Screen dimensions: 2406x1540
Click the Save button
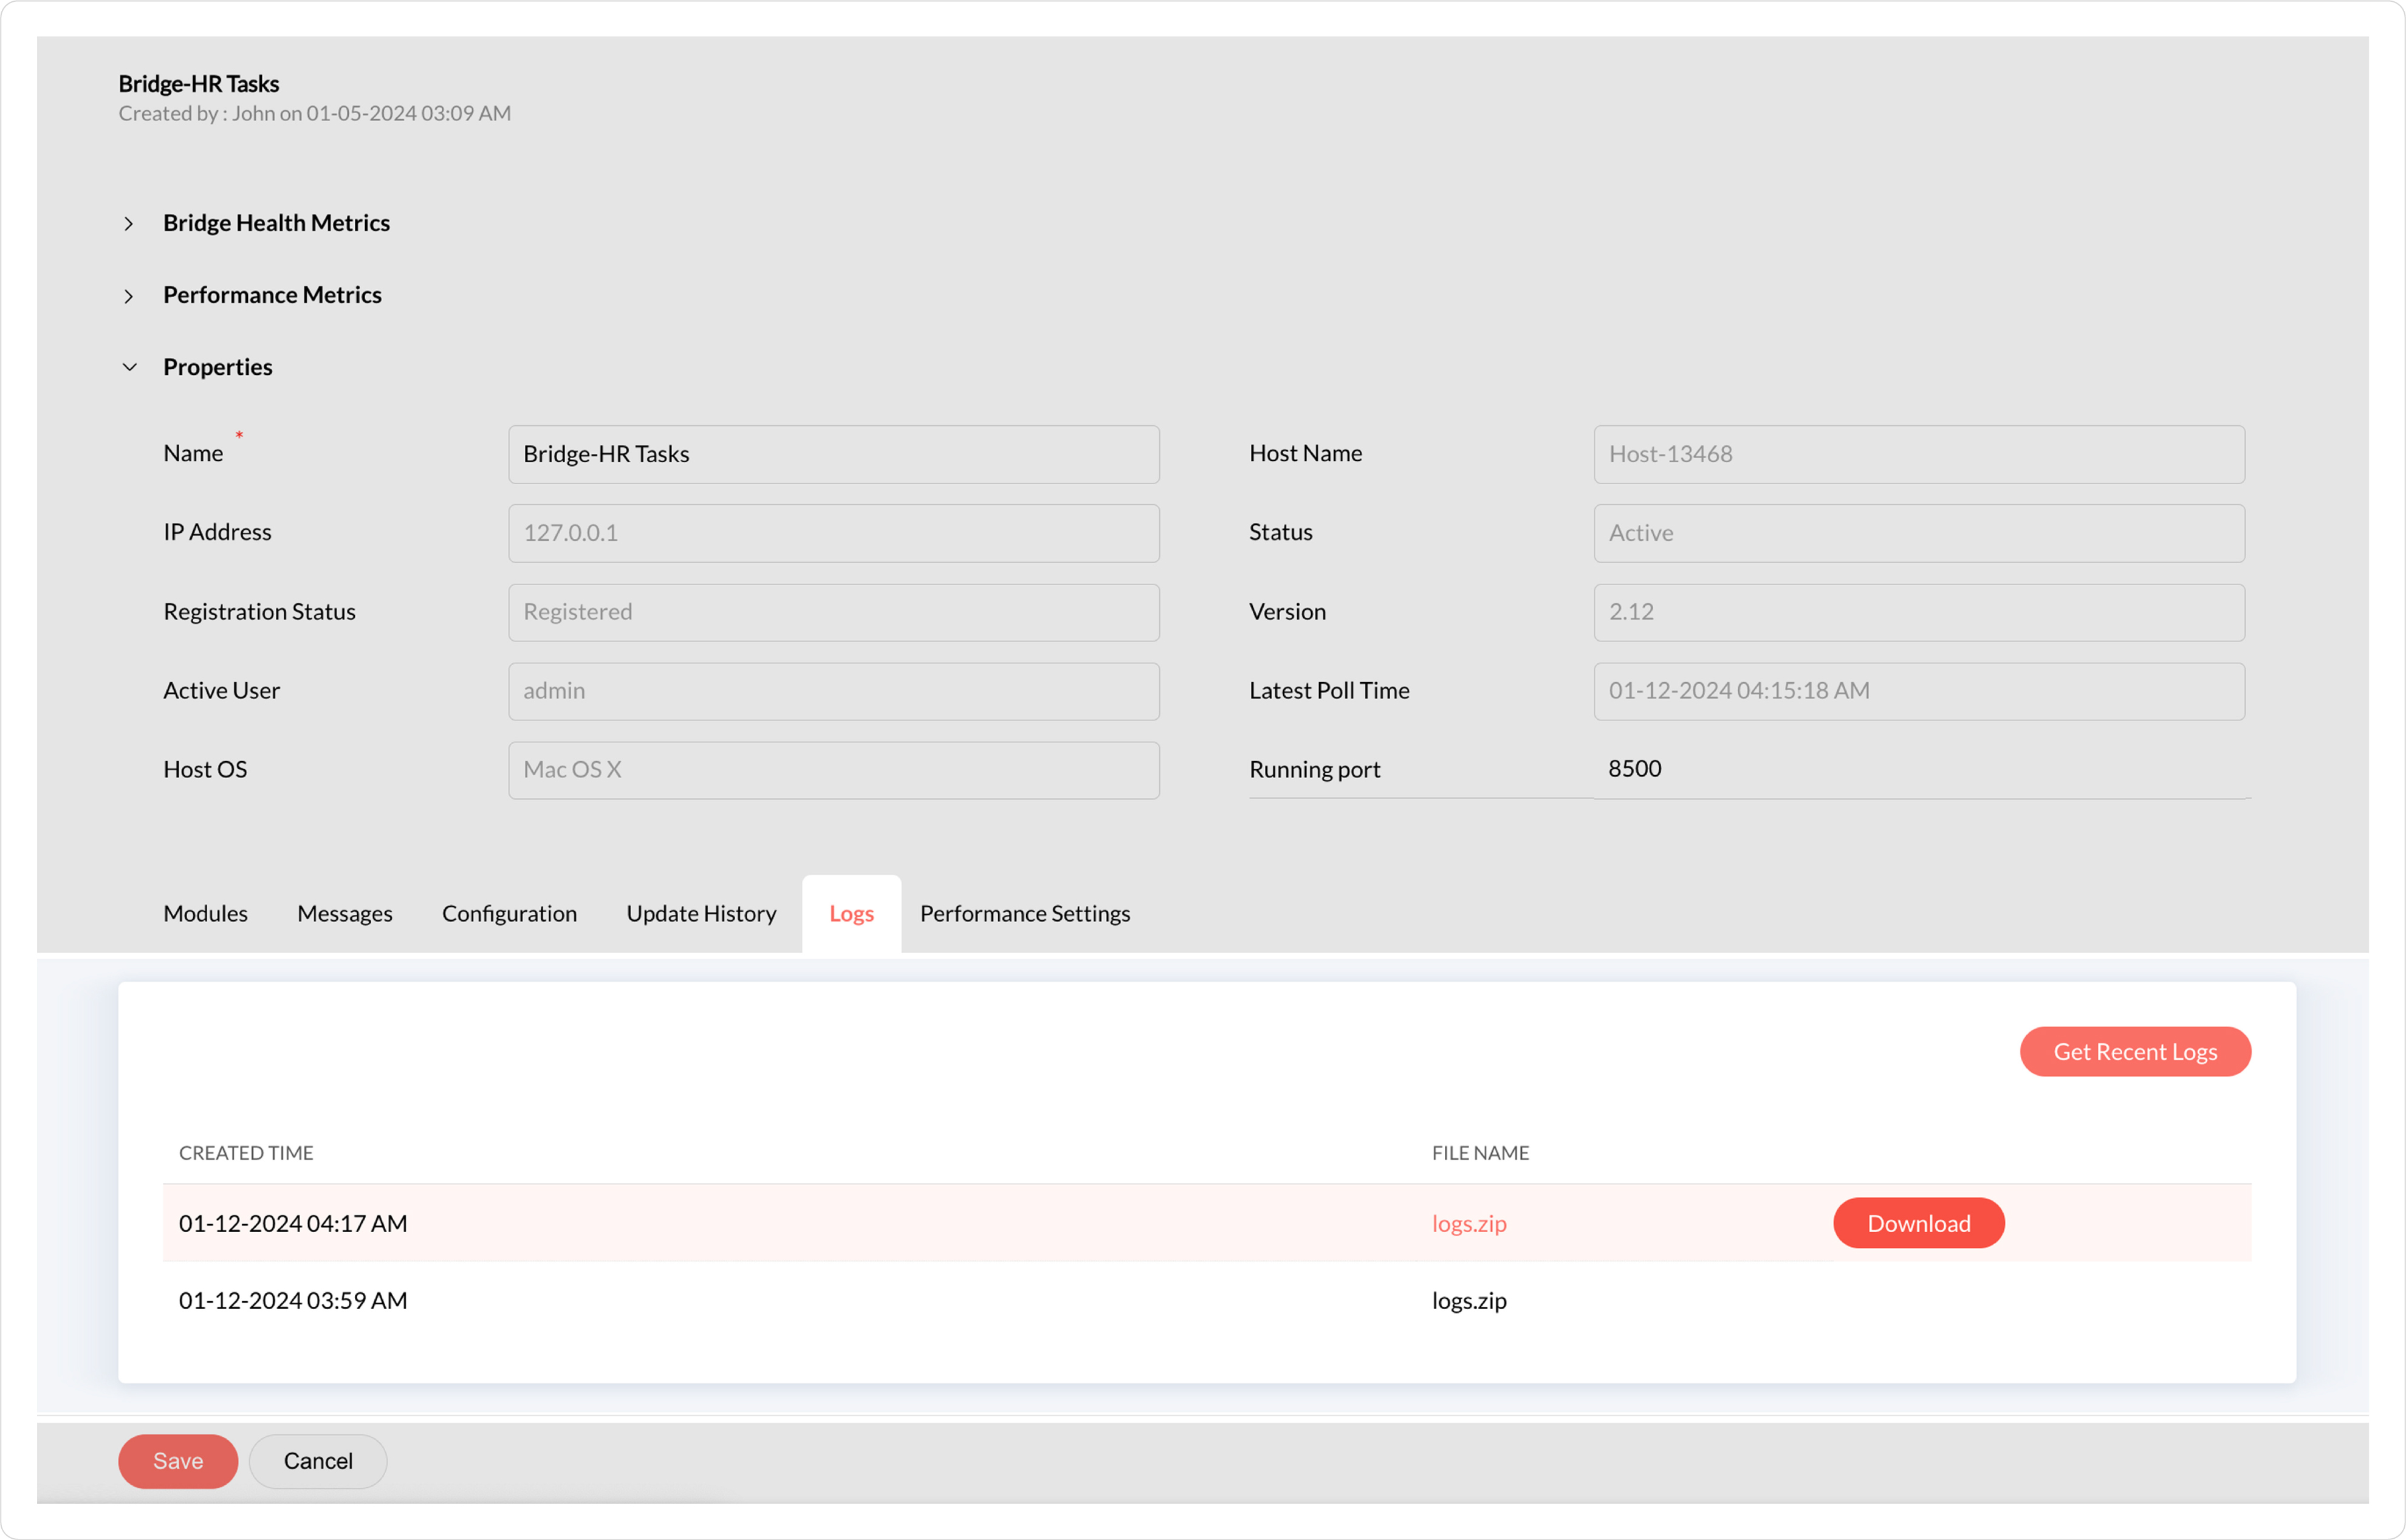click(x=178, y=1461)
